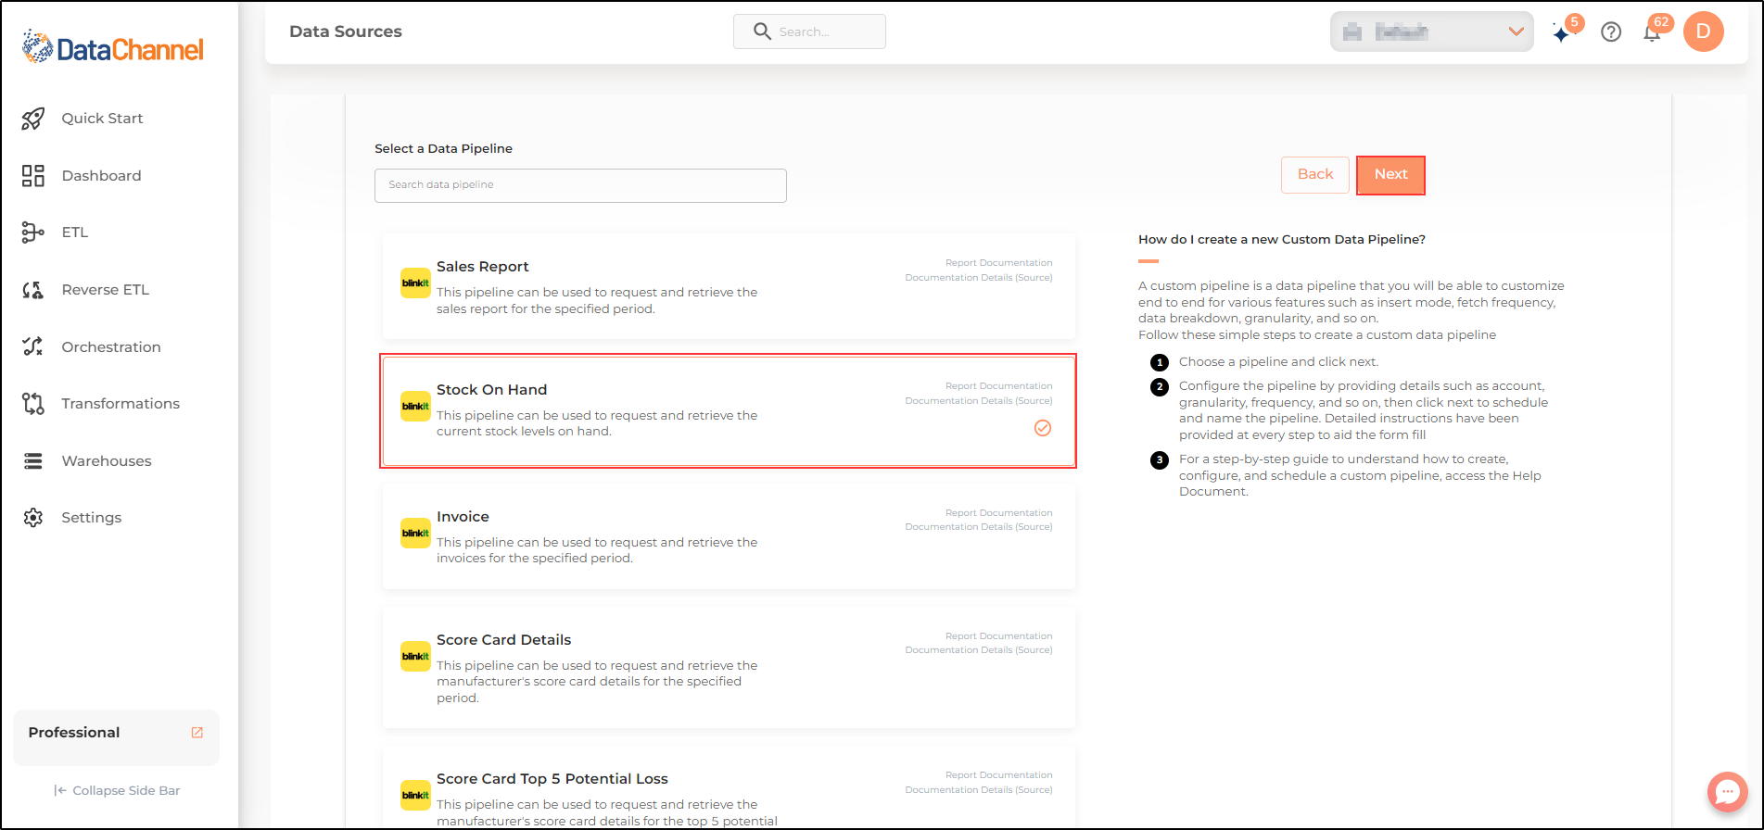Go to Quick Start menu item
This screenshot has width=1764, height=830.
coord(102,119)
